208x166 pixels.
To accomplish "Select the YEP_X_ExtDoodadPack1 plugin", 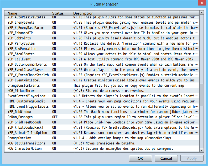I will point(102,127).
